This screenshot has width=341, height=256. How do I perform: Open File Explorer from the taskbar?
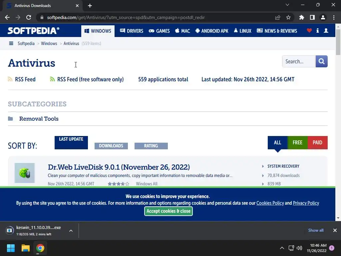pyautogui.click(x=25, y=248)
